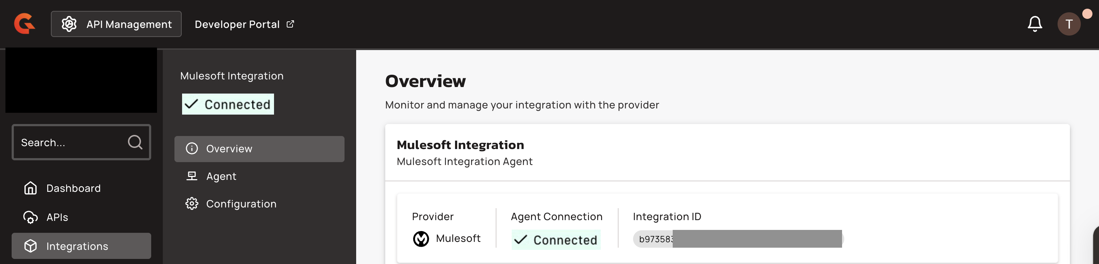The height and width of the screenshot is (264, 1099).
Task: Open the user avatar menu
Action: coord(1068,24)
